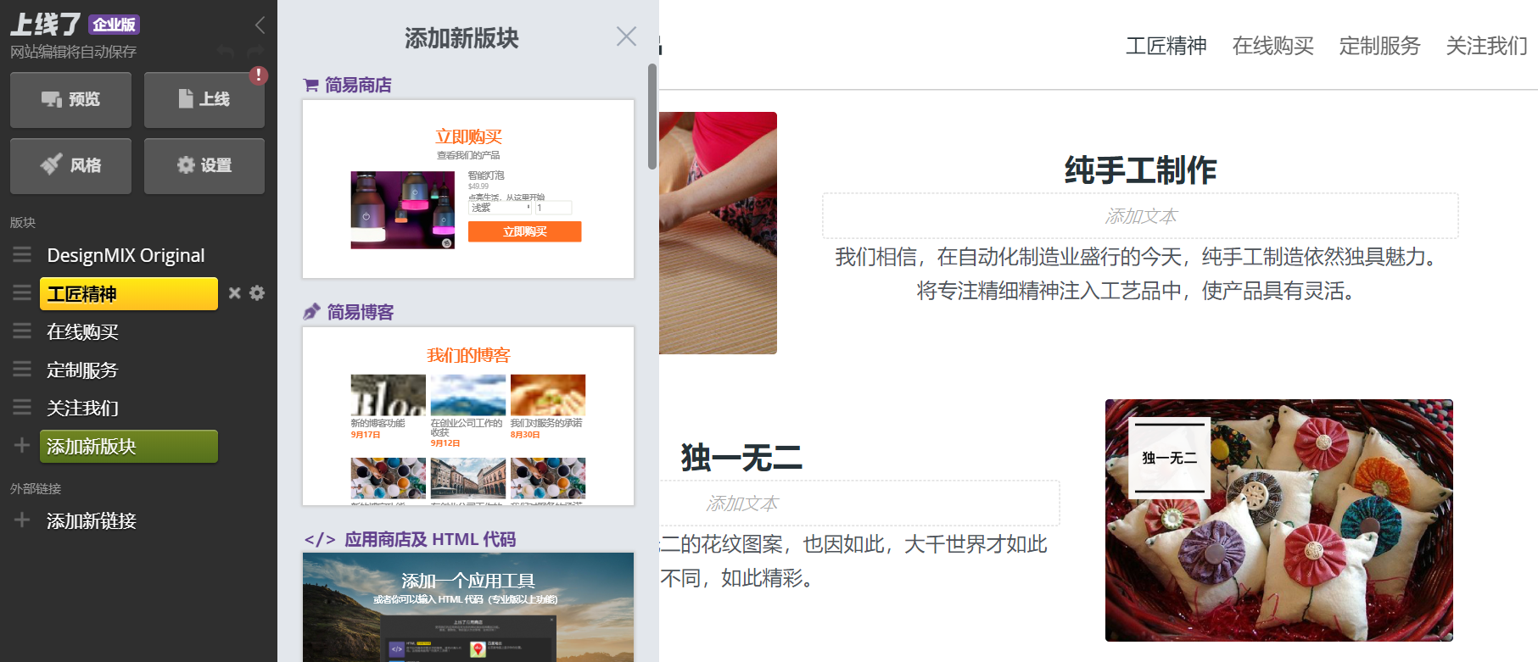
Task: Choose the 我们的博客 blog section thumbnail
Action: (x=468, y=416)
